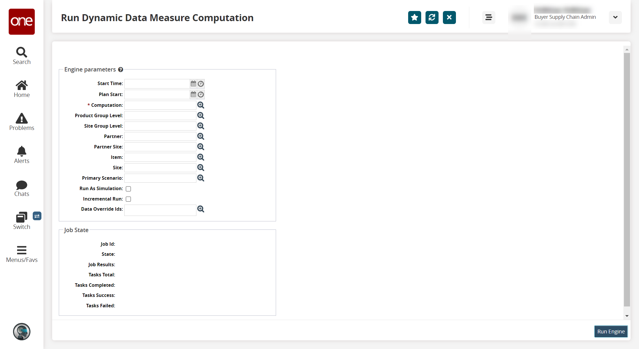
Task: Click the Run Engine button
Action: tap(611, 332)
